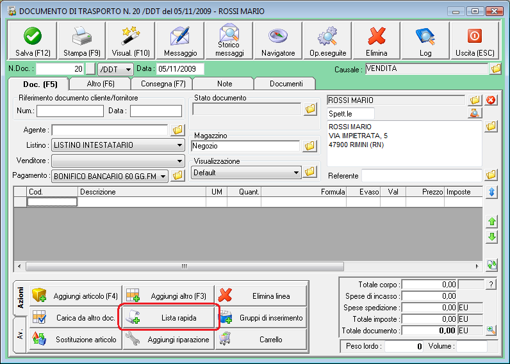Browse the Magazzino folder icon
The width and height of the screenshot is (510, 364).
pos(309,146)
